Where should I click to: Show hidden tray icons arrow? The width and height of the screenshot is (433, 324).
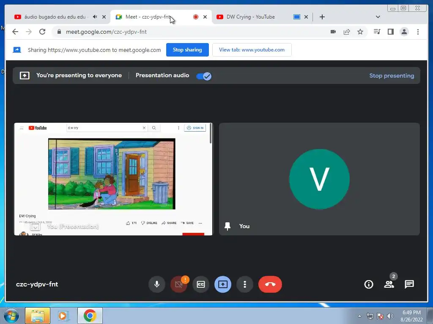[x=359, y=316]
